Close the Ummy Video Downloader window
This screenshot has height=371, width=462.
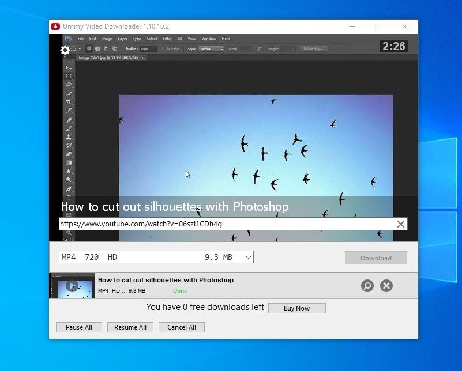[405, 26]
